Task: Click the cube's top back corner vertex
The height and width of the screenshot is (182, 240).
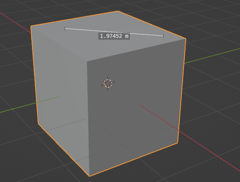Action: pos(118,11)
